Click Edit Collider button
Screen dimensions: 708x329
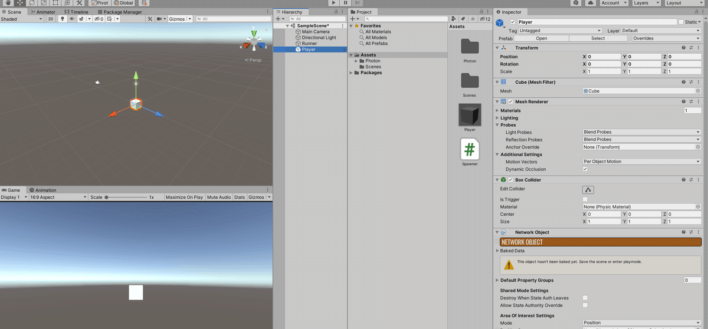point(588,189)
